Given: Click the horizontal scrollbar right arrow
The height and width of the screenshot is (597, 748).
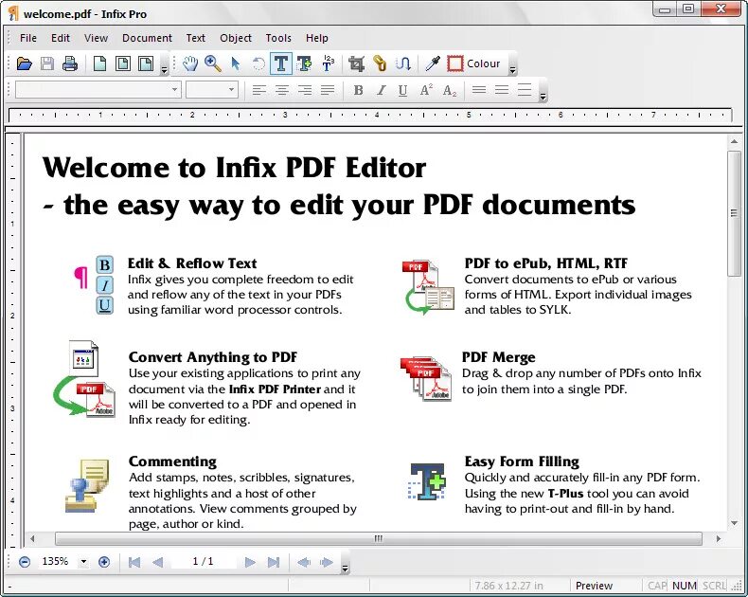Looking at the screenshot, I should (x=719, y=539).
